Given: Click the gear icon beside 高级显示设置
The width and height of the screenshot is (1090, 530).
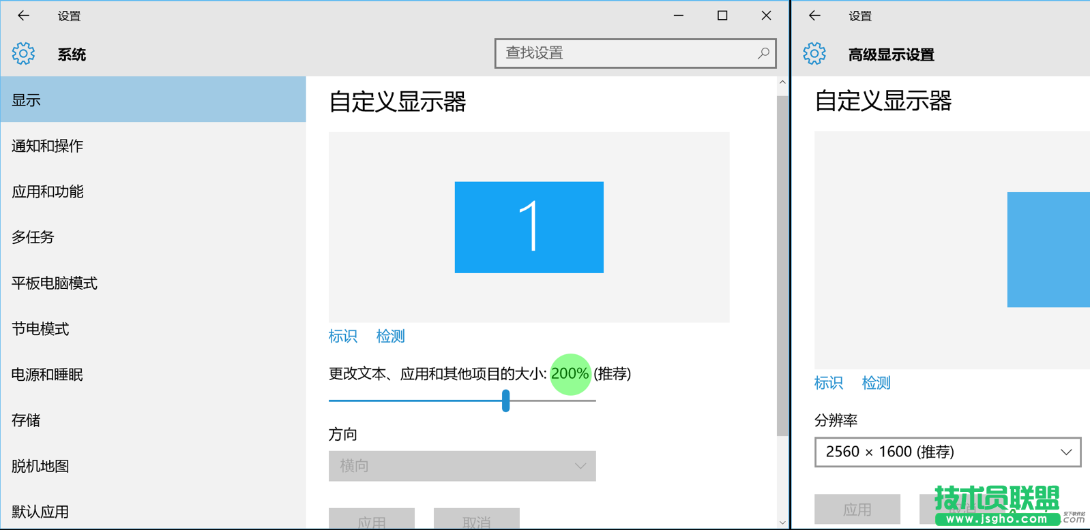Looking at the screenshot, I should [x=814, y=53].
